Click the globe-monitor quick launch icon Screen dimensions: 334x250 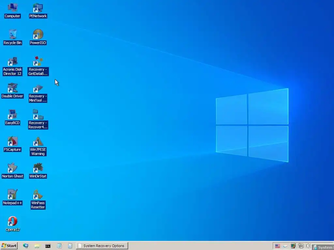click(x=25, y=246)
